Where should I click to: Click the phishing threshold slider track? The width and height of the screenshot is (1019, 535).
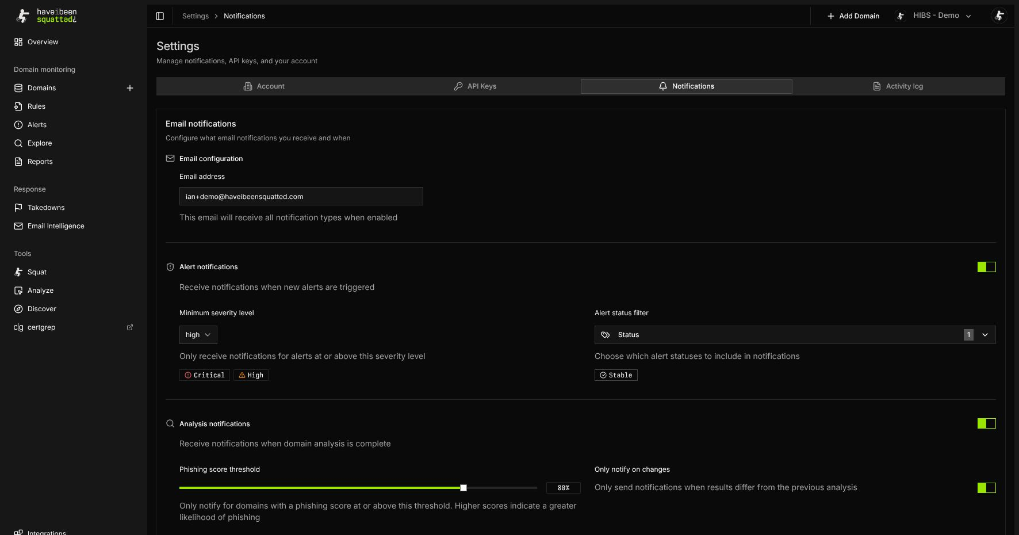358,488
